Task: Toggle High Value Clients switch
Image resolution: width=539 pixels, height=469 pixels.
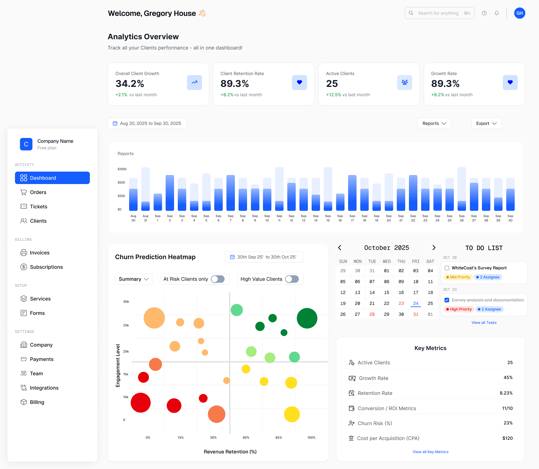Action: [x=292, y=279]
